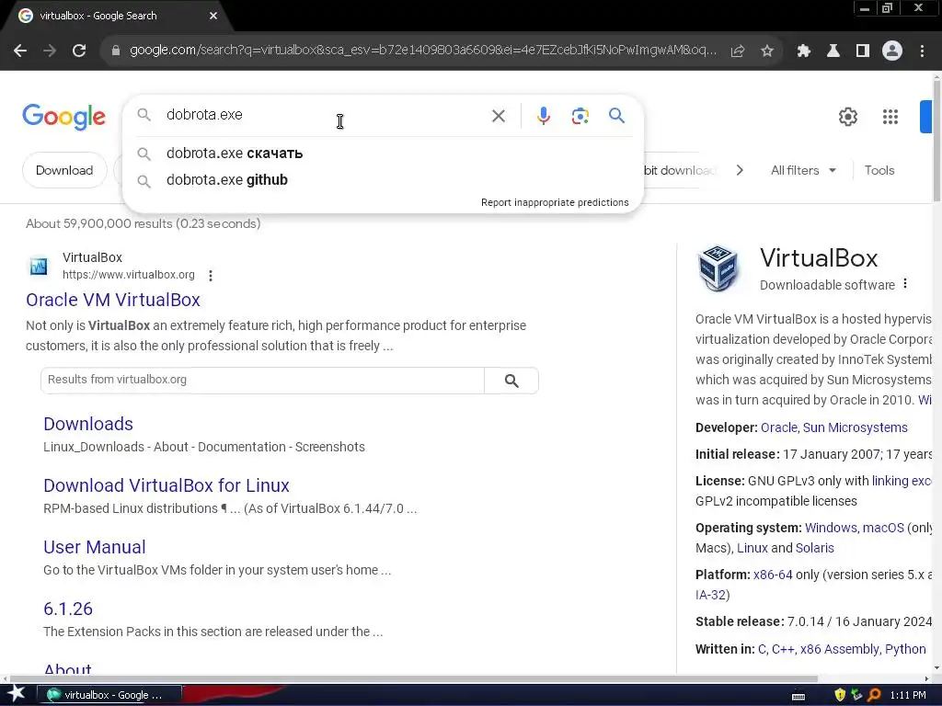Click the browser back arrow
The image size is (942, 706).
(x=20, y=51)
